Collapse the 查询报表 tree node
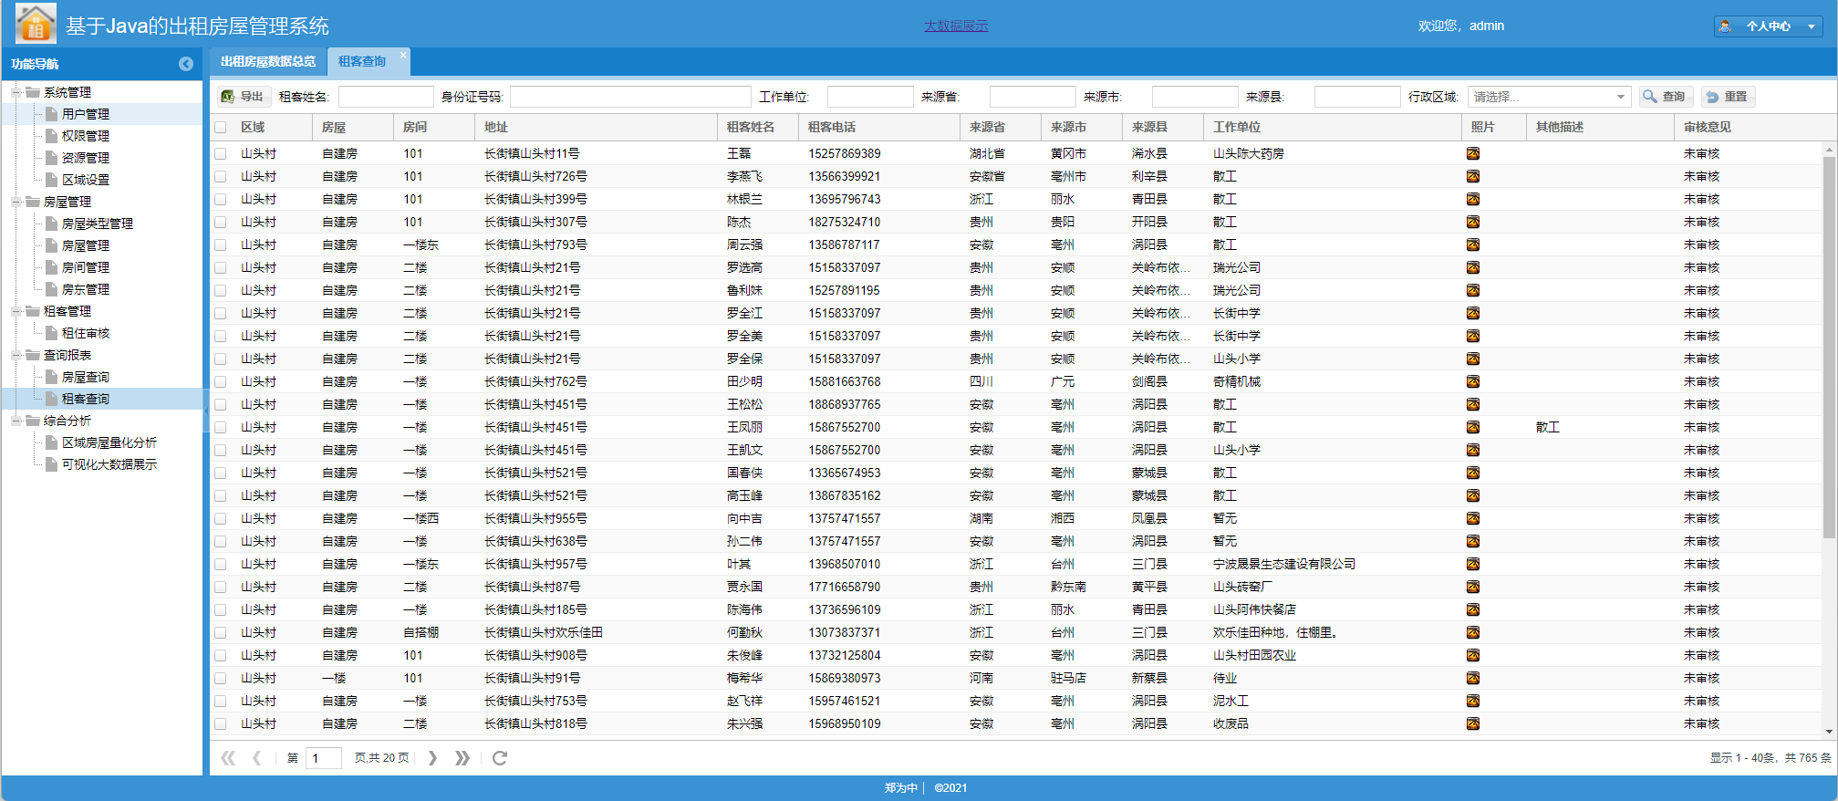The height and width of the screenshot is (801, 1838). pos(16,355)
